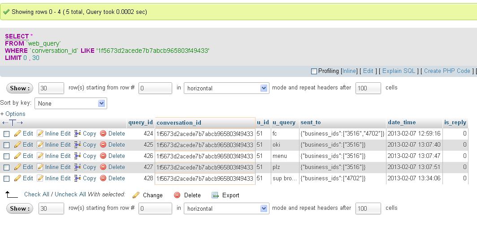Click the Copy icon for row 427

78,167
